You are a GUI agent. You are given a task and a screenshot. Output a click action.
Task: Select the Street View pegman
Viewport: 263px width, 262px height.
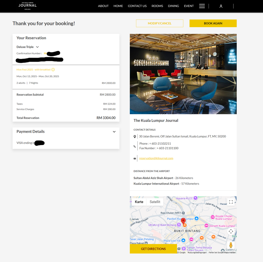[x=231, y=245]
